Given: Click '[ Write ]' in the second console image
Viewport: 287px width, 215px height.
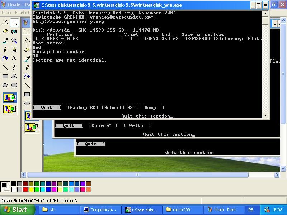Looking at the screenshot, I should pyautogui.click(x=138, y=126).
